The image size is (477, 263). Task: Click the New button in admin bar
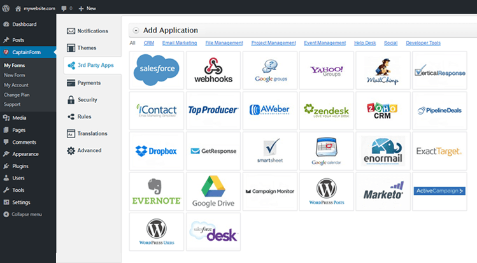coord(87,8)
